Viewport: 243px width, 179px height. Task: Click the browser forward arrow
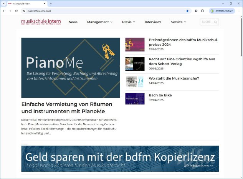tap(10, 11)
